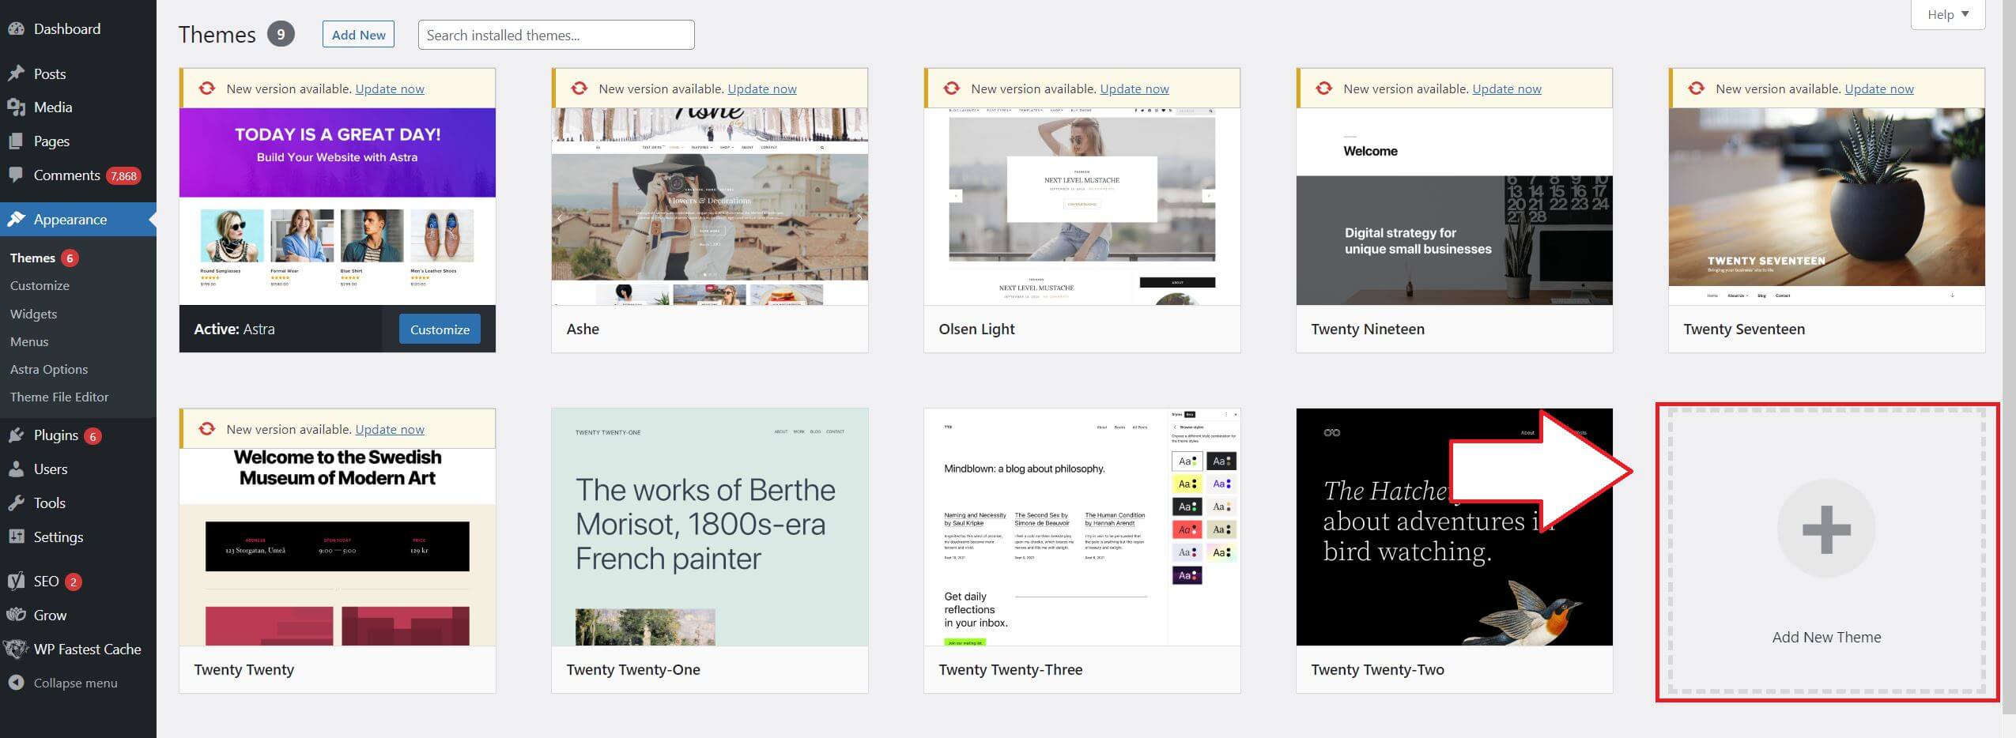Open Comments with 7,868 pending
The width and height of the screenshot is (2016, 738).
(78, 175)
